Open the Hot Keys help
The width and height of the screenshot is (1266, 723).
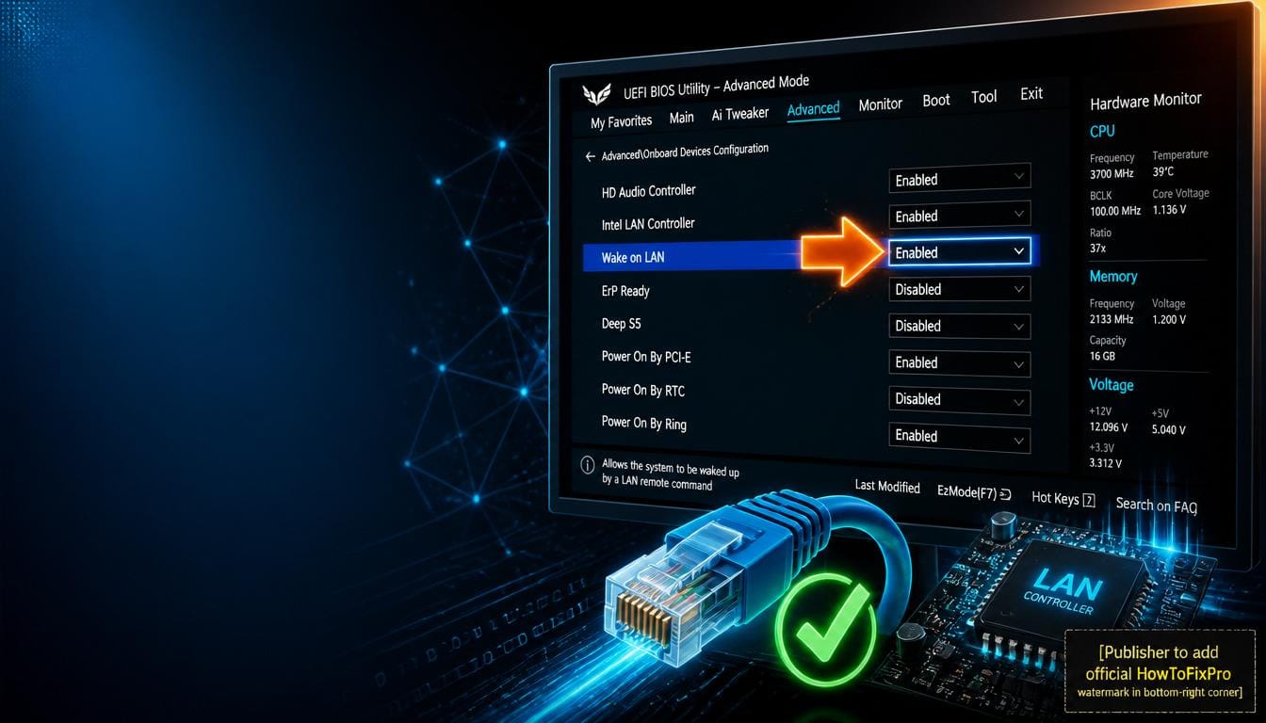click(x=1063, y=499)
